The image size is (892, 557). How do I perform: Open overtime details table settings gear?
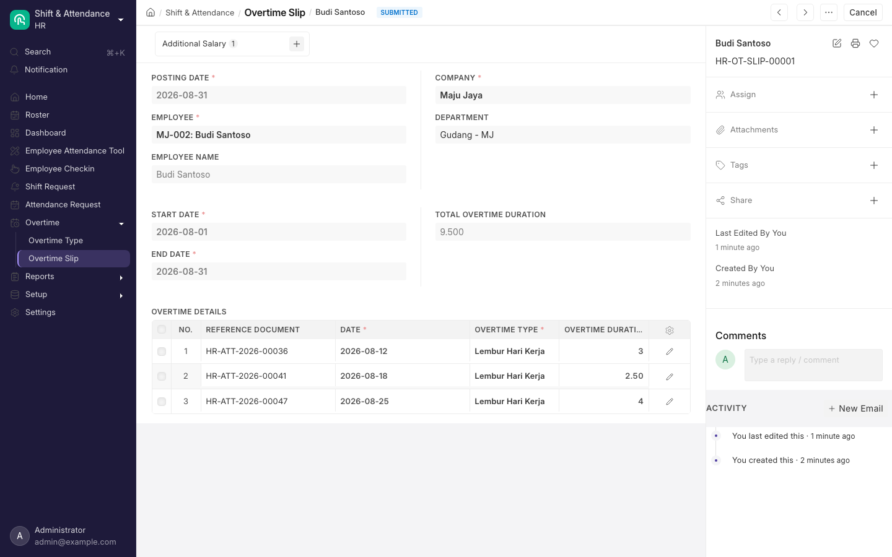point(670,330)
